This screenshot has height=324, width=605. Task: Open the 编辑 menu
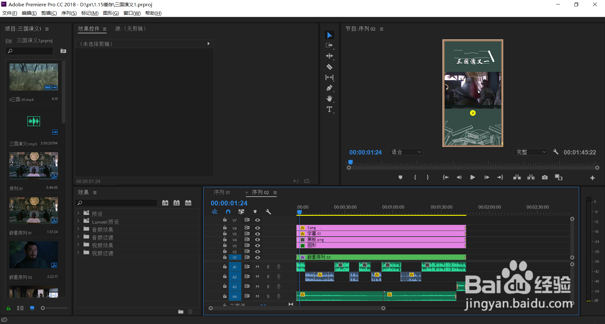[29, 13]
